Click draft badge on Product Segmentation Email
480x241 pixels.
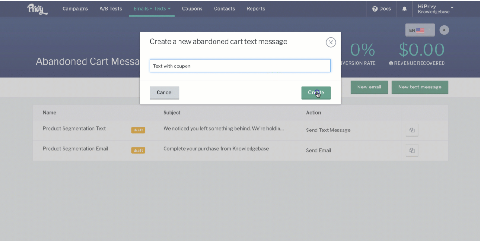pyautogui.click(x=138, y=151)
